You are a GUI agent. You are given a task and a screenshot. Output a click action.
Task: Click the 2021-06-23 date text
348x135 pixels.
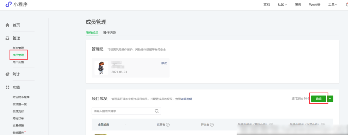tap(119, 72)
